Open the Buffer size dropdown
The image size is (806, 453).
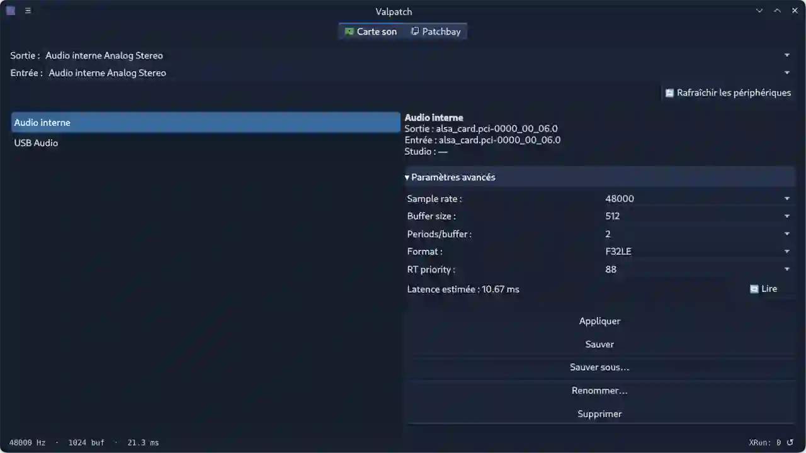698,216
